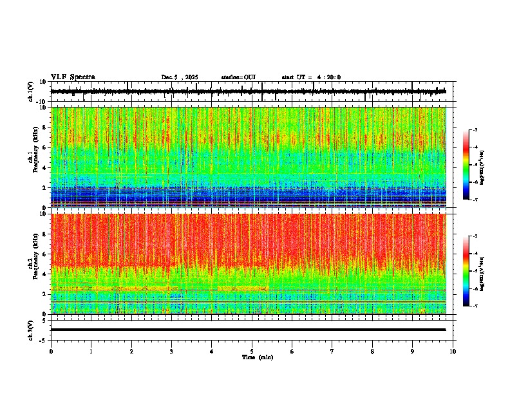Click the "-3" label on ch.2 color scale
This screenshot has width=510, height=394.
pyautogui.click(x=475, y=236)
